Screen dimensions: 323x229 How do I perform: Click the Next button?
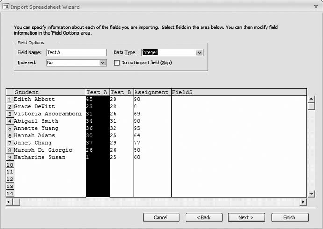click(246, 217)
